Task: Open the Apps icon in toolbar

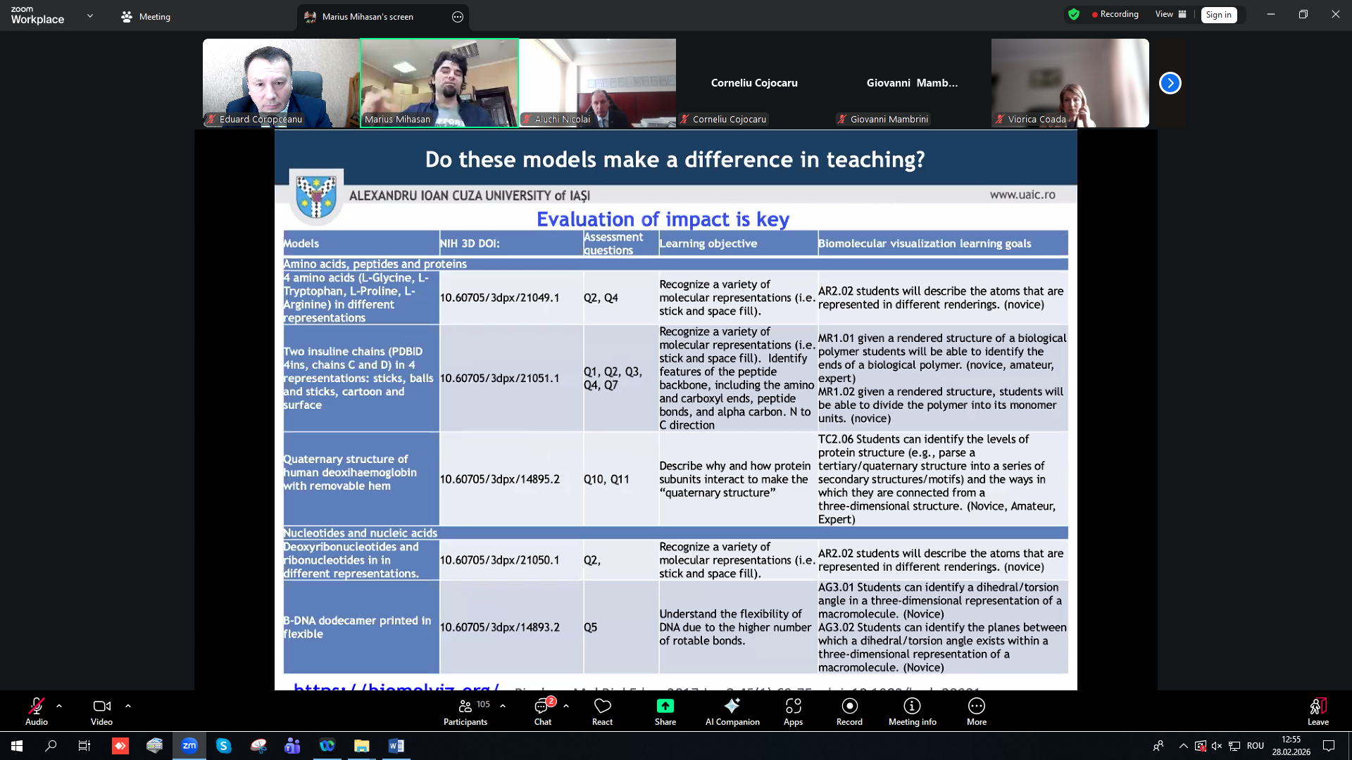Action: pos(793,706)
